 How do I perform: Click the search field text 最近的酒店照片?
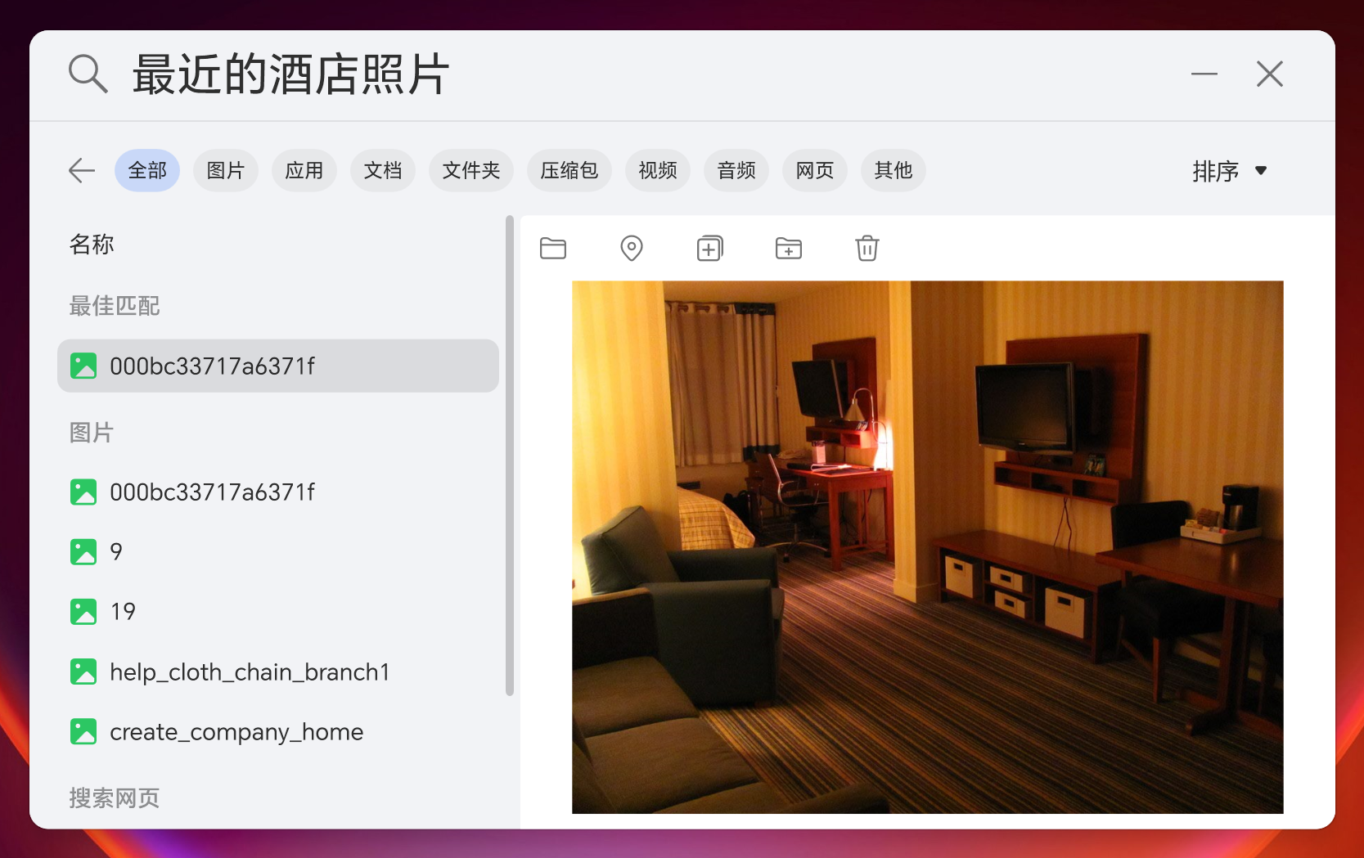pos(290,74)
